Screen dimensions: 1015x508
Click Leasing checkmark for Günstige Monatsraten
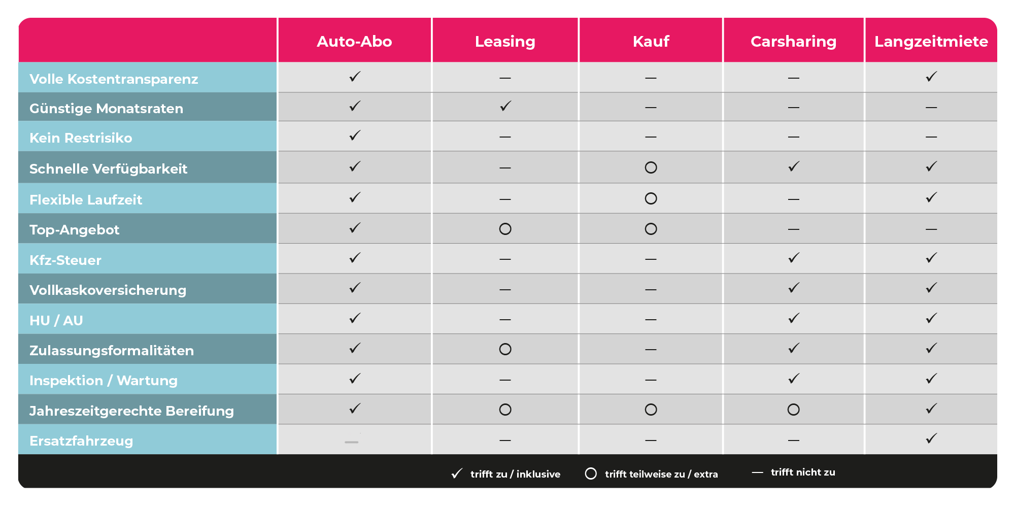point(505,107)
